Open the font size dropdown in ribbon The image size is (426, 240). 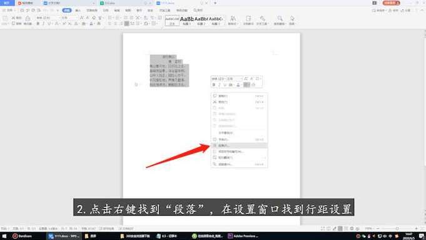pos(68,18)
